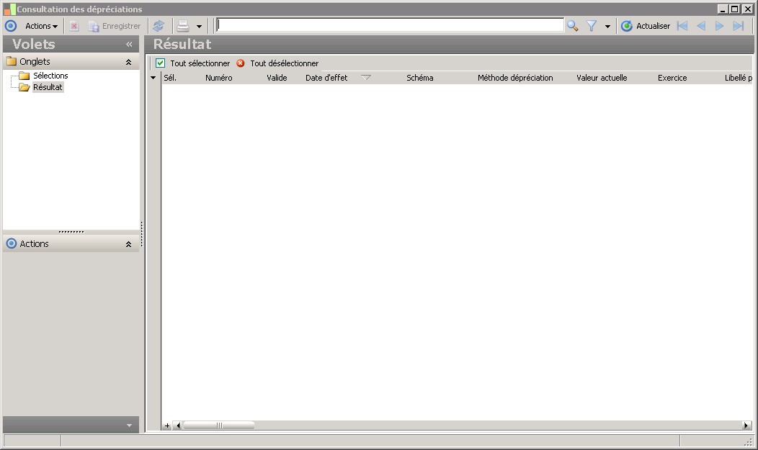The width and height of the screenshot is (758, 450).
Task: Click in the search input field
Action: coord(390,25)
